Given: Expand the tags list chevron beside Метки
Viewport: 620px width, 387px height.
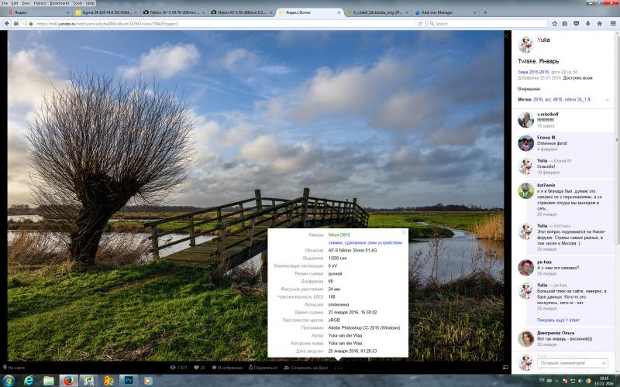Looking at the screenshot, I should (608, 100).
